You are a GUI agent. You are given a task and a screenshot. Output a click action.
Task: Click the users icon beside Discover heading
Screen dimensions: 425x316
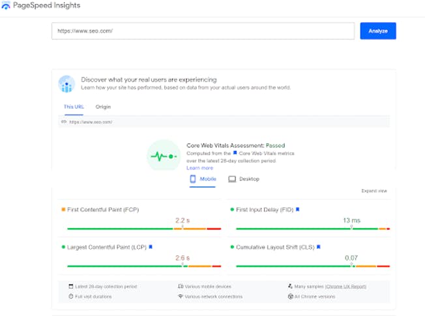[66, 83]
